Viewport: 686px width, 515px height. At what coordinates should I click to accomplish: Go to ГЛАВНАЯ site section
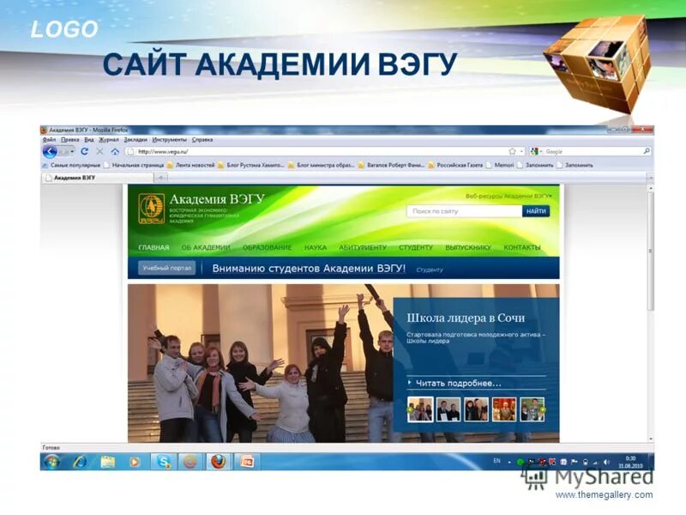pos(153,247)
